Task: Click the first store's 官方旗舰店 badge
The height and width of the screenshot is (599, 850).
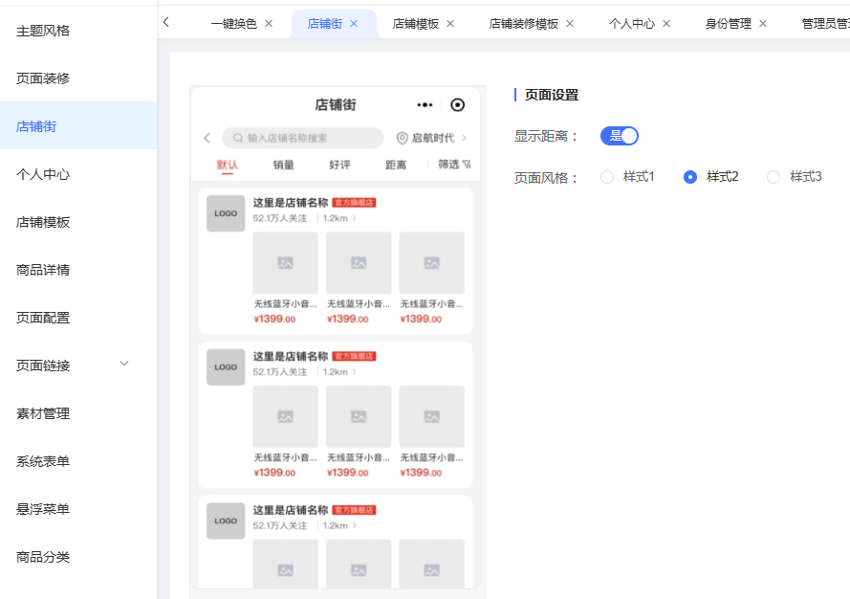Action: point(354,203)
